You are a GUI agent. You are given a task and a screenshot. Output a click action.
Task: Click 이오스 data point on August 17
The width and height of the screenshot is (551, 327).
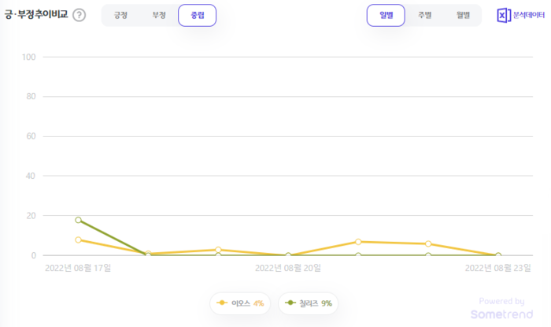point(79,240)
